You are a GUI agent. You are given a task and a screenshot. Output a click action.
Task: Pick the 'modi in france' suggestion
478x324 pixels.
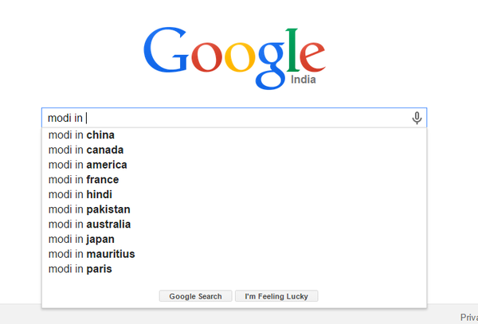click(x=234, y=180)
